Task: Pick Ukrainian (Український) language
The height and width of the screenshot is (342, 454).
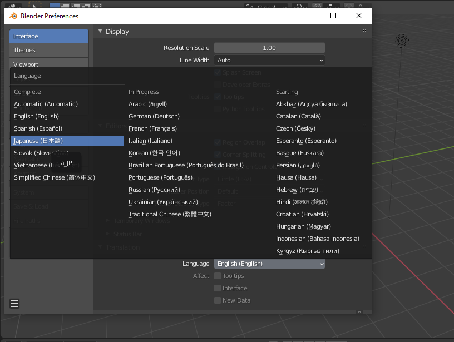Action: coord(164,202)
